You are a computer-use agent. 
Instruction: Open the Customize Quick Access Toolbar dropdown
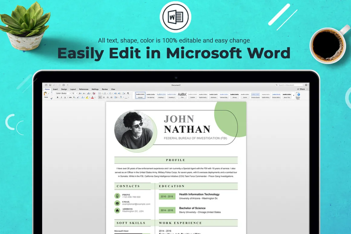point(67,85)
